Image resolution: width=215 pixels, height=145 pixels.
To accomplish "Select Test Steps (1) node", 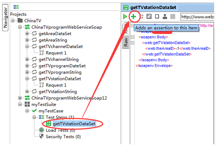I will (x=60, y=117).
